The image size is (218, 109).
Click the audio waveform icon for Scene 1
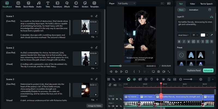tap(92, 16)
